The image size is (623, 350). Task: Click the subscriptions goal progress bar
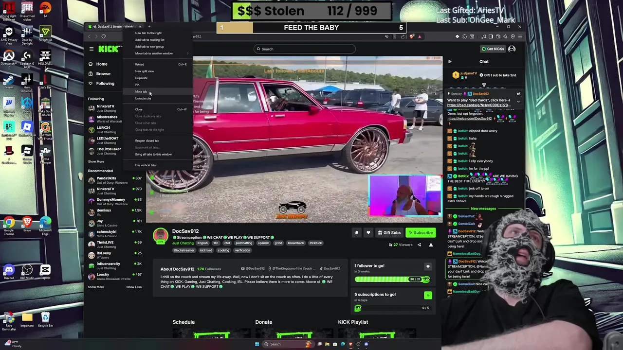pos(392,308)
